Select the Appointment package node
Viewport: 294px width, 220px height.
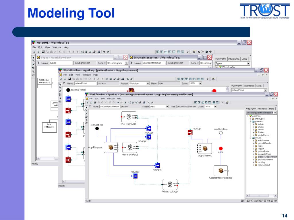[205, 148]
